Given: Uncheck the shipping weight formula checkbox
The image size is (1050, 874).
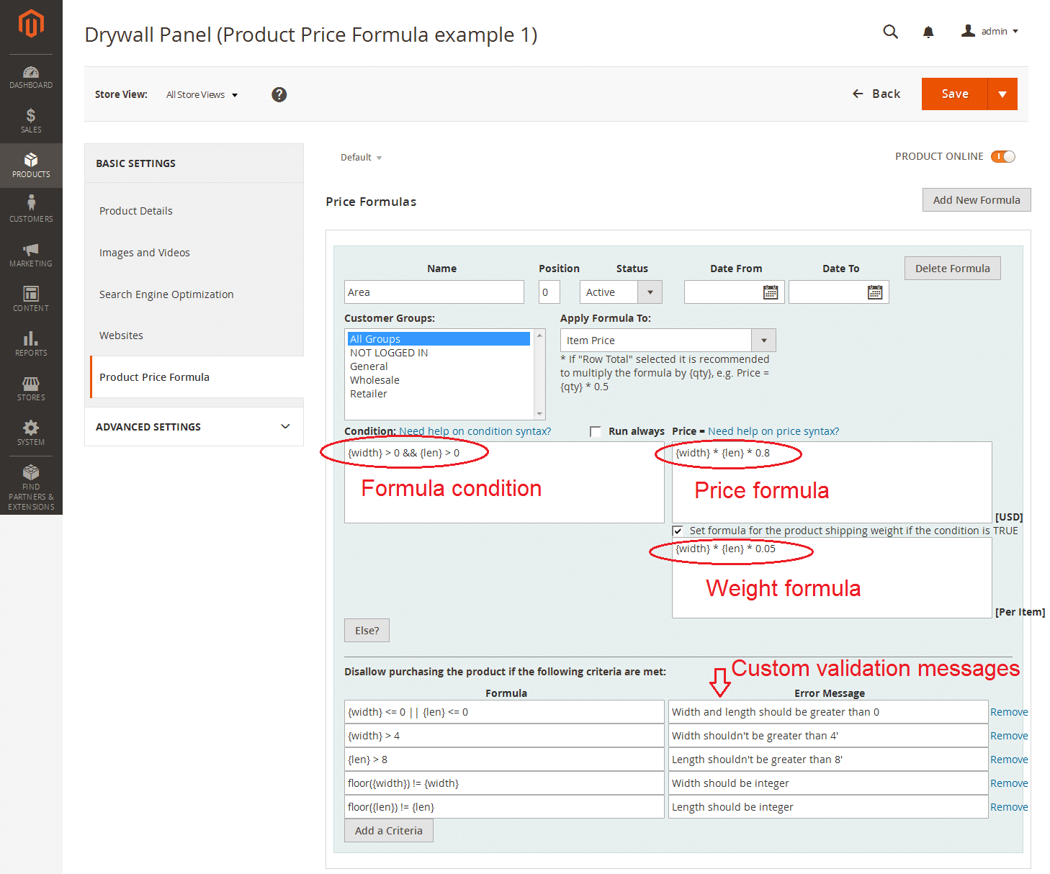Looking at the screenshot, I should (678, 531).
